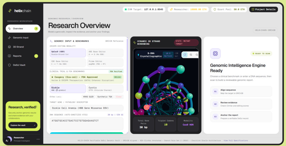Screen dimensions: 286x146
Task: Click the HELIX-CHAIN · GRCh38 pill
Action: click(x=265, y=30)
